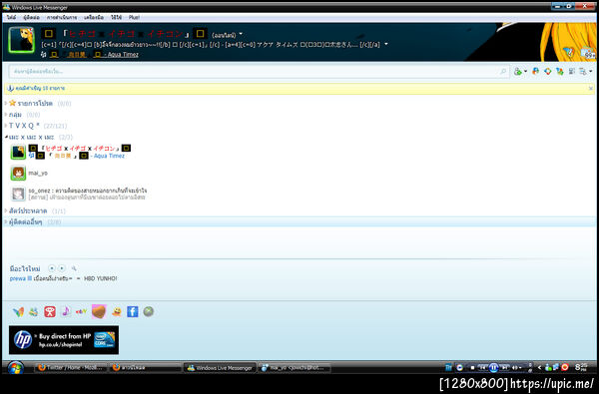Viewport: 599px width, 394px height.
Task: Show hidden system tray icons arrow
Action: tap(539, 368)
